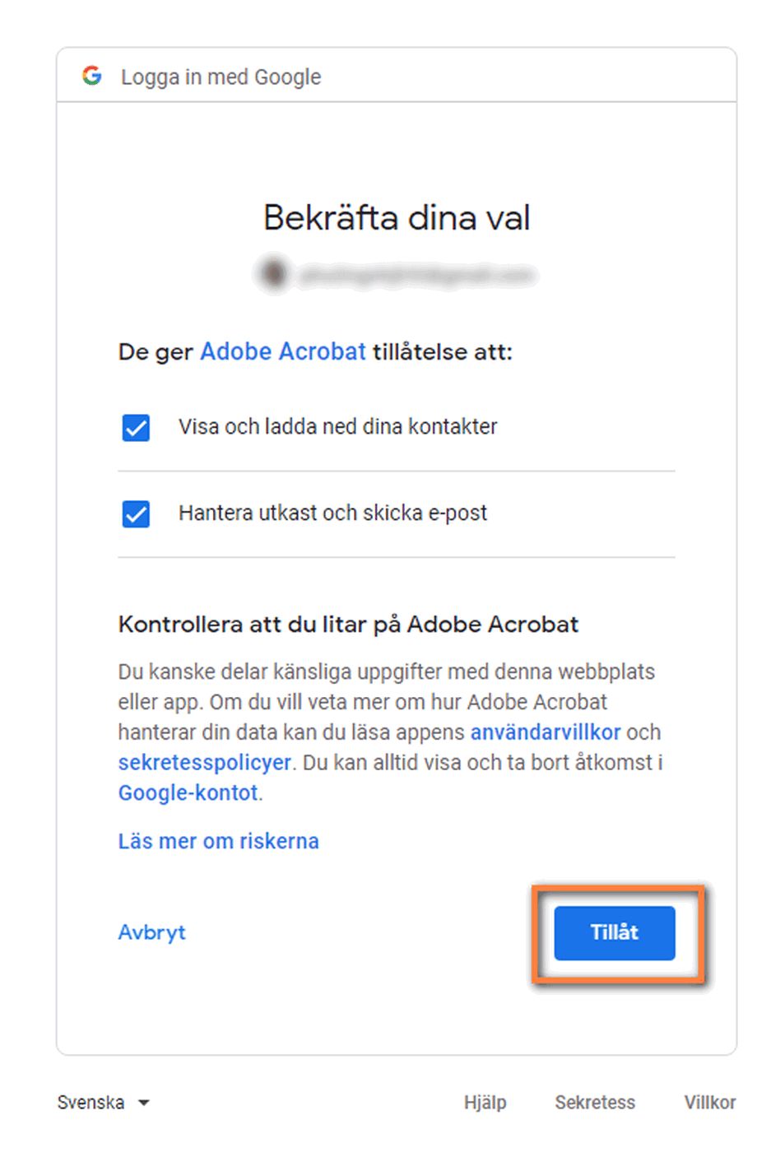Click the chevron next to Svenska
This screenshot has height=1157, width=757.
[x=143, y=1104]
